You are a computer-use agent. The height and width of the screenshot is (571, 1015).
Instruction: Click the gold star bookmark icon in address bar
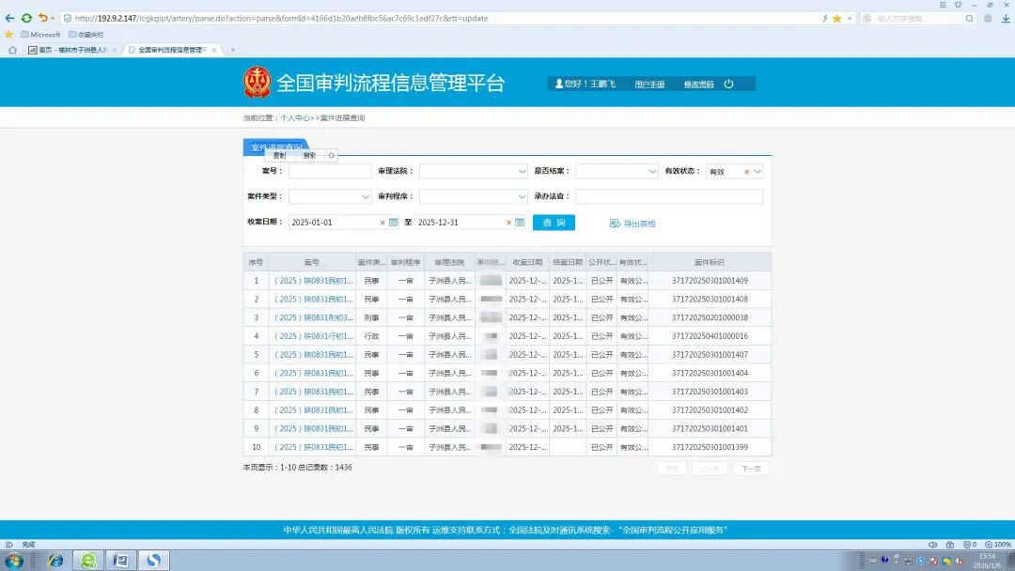click(836, 18)
